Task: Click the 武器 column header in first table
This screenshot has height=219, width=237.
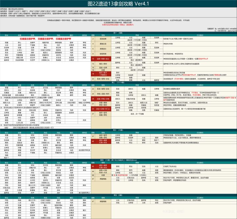Action: click(19, 35)
